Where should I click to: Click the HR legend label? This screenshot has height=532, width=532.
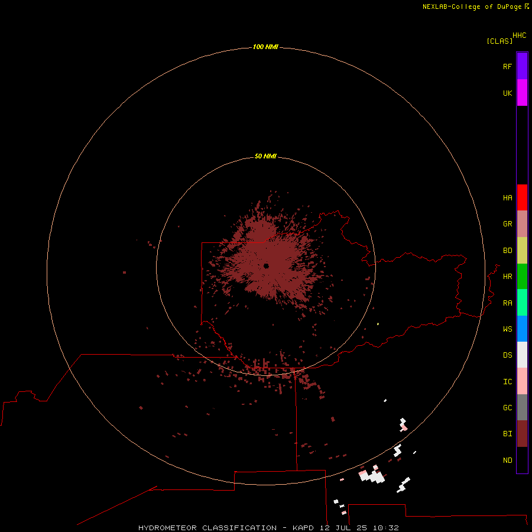[507, 277]
